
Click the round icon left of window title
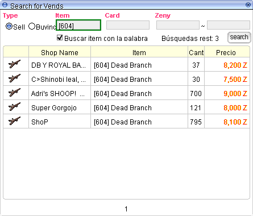coord(5,5)
